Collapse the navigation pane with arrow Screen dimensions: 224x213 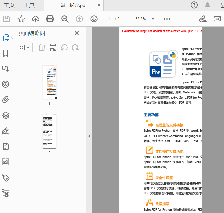89,136
